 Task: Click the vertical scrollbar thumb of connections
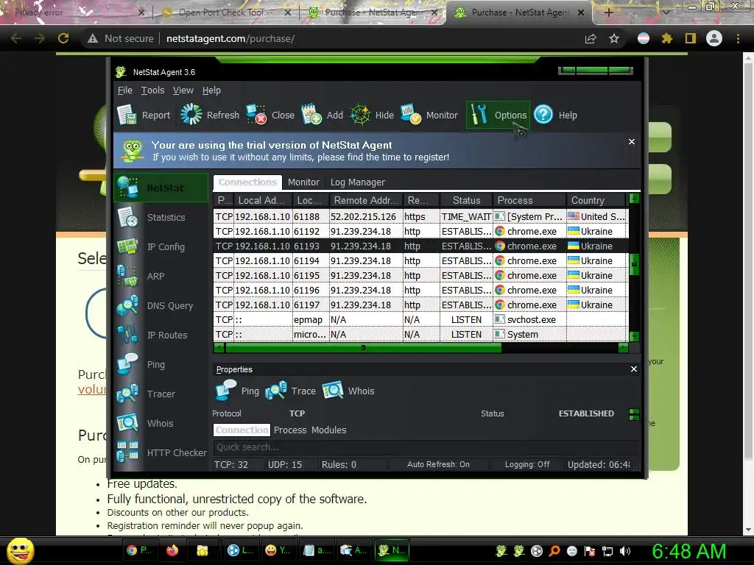point(634,264)
